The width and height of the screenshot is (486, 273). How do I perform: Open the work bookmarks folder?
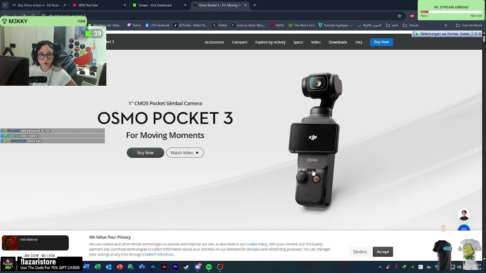[392, 25]
